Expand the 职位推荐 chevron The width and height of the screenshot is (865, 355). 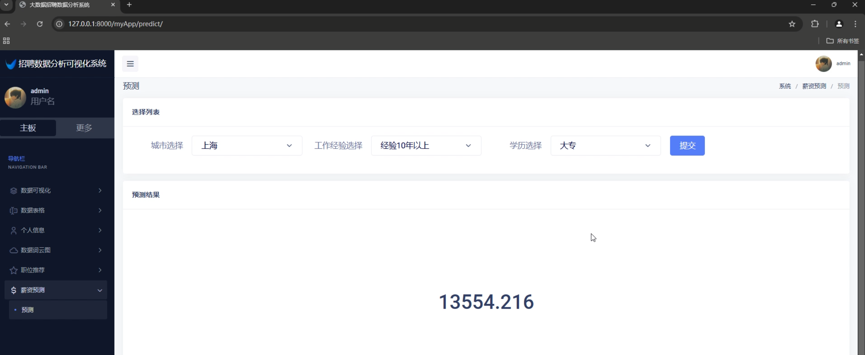click(100, 270)
